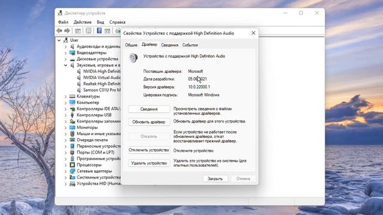
Task: Click the network icon beside Сетевые адаптеры
Action: [72, 171]
